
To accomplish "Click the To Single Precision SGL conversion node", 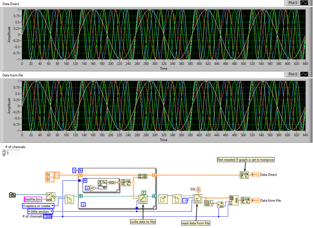I will (112, 183).
